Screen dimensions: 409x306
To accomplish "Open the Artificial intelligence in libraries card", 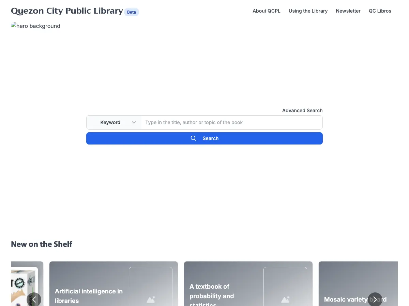I will coord(113,284).
